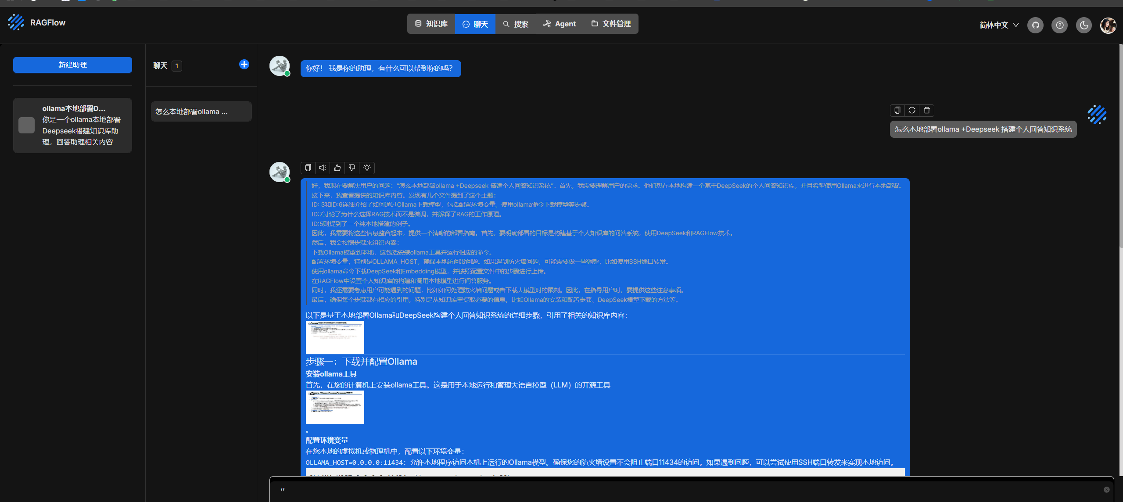Screen dimensions: 1123x502
Task: Show the prompt with lightbulb icon
Action: [367, 168]
